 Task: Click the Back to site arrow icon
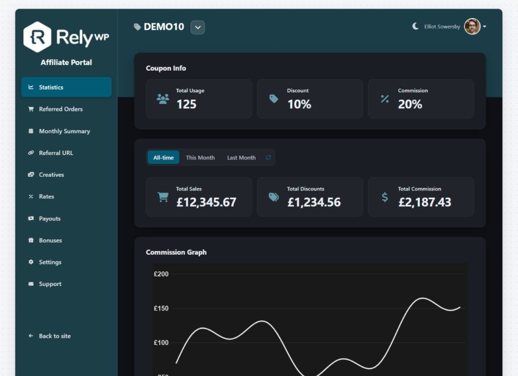[31, 336]
